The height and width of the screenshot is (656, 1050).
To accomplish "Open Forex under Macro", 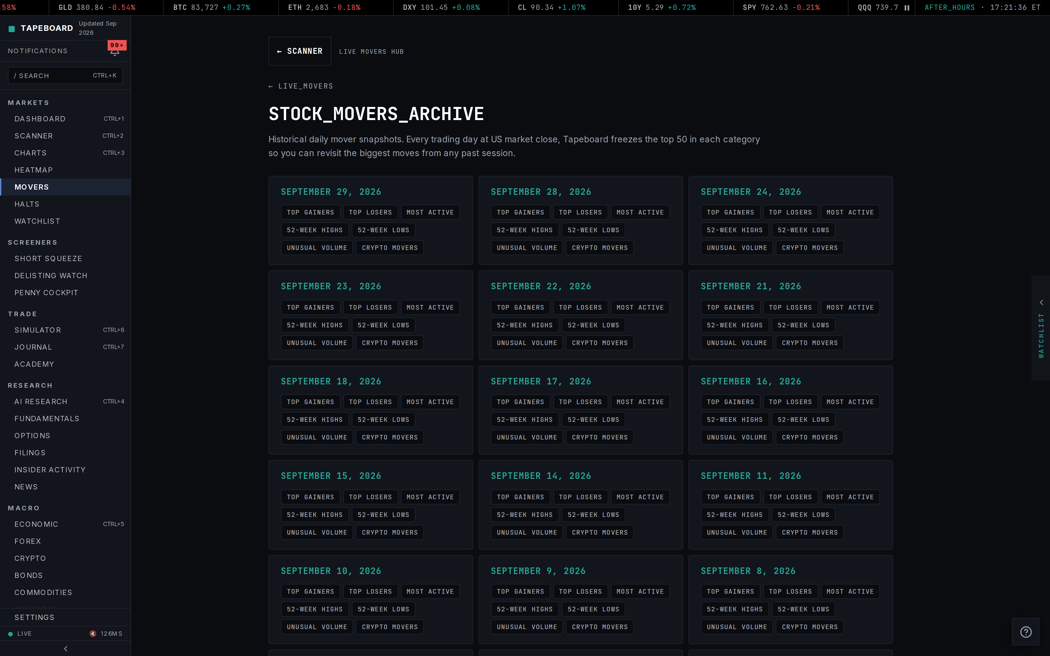I will (x=66, y=541).
